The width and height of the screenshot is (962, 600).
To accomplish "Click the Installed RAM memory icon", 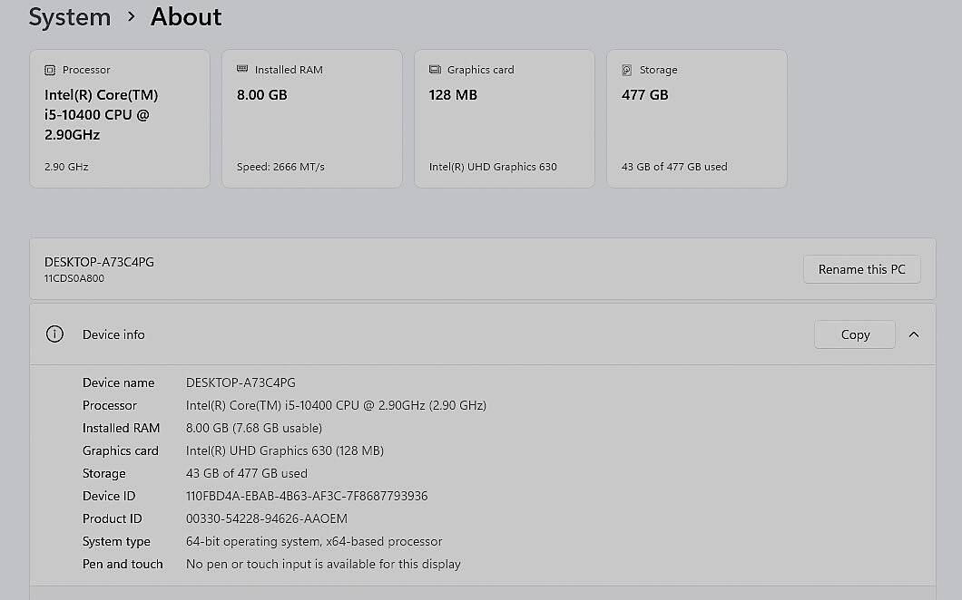I will click(242, 69).
